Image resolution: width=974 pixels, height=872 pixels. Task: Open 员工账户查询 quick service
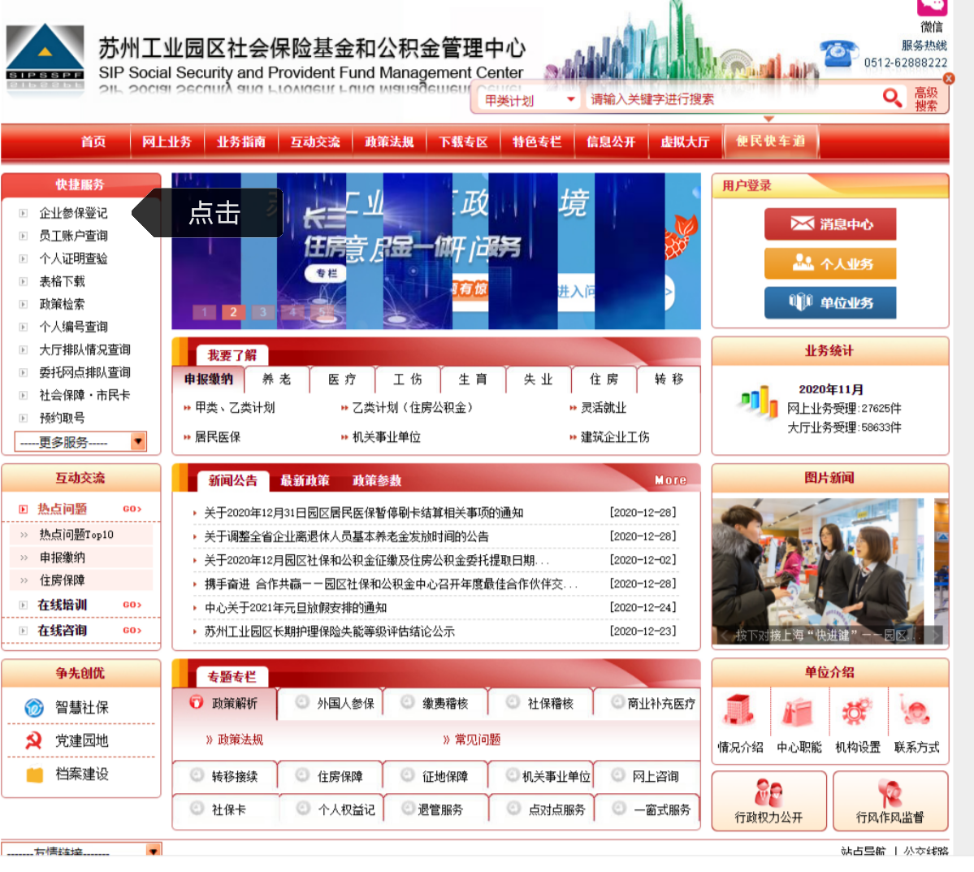[x=73, y=236]
